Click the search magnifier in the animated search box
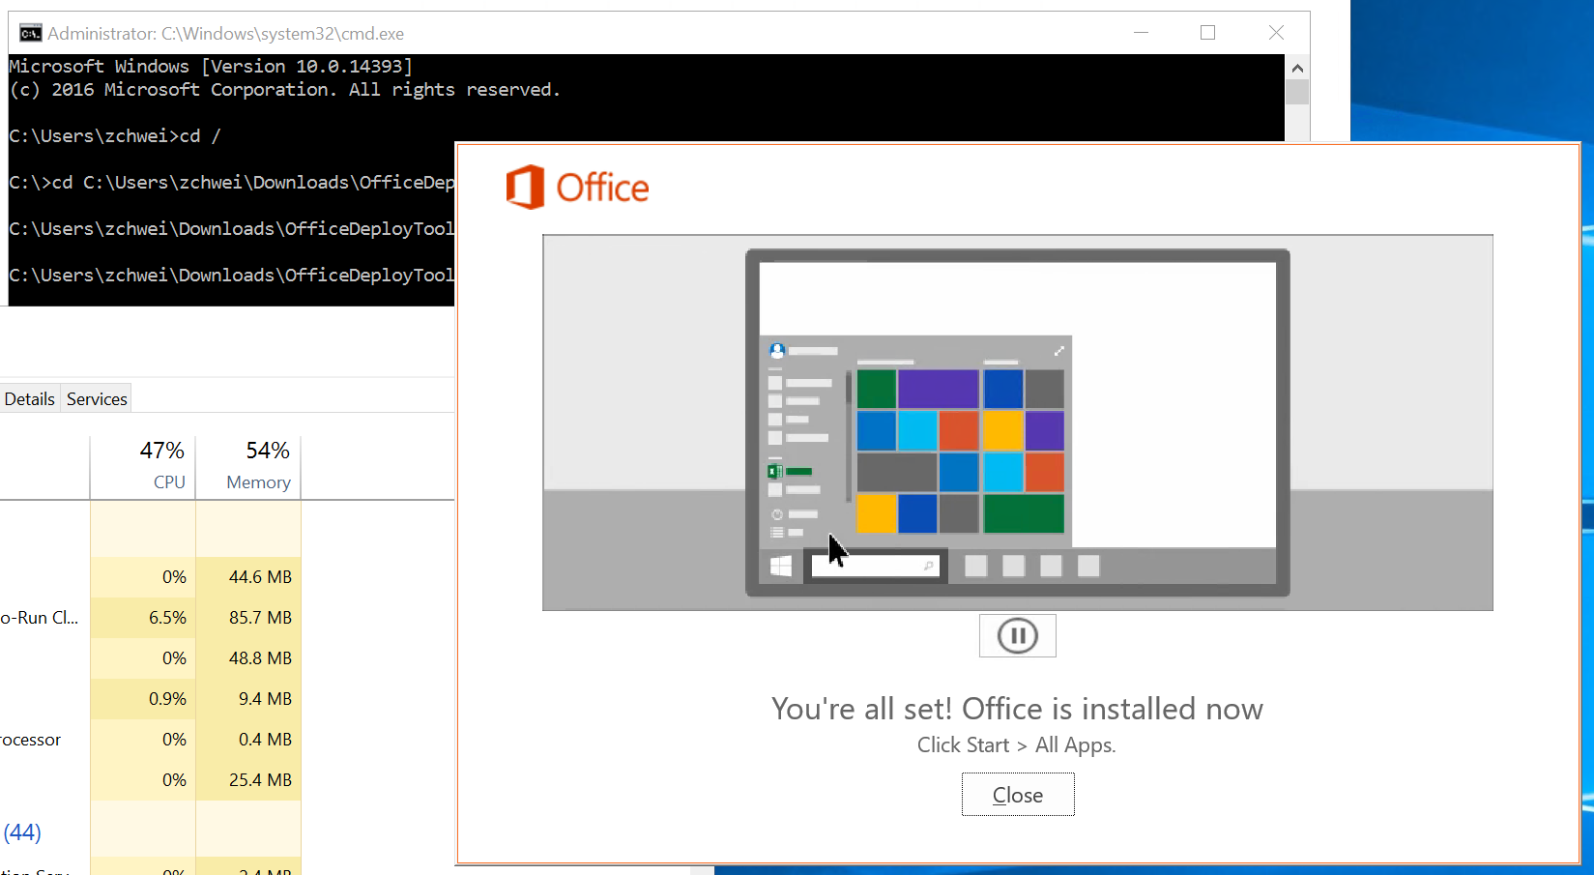 pos(927,567)
